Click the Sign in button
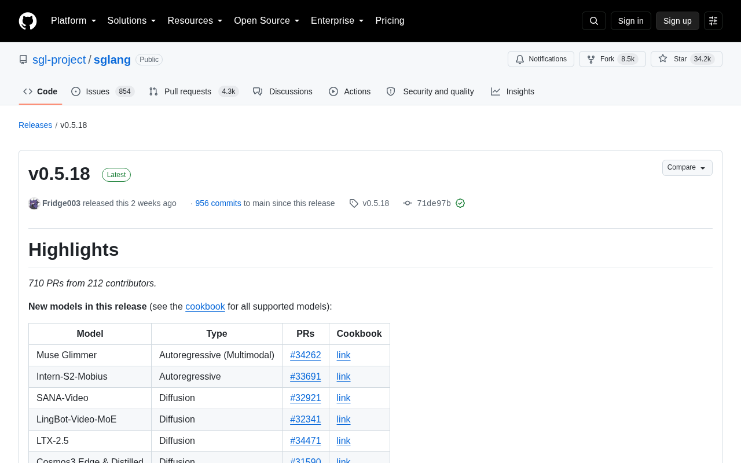 [x=631, y=21]
